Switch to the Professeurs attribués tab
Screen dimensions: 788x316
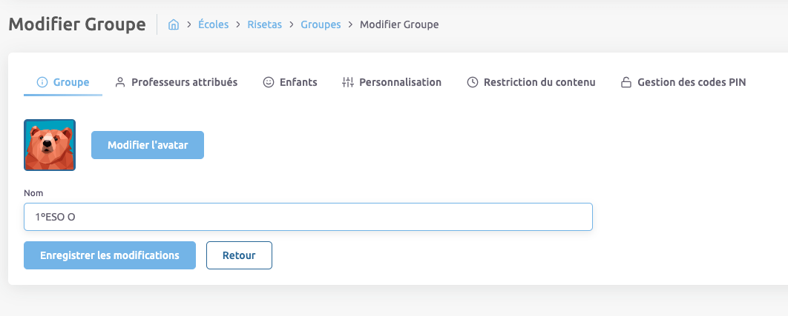pyautogui.click(x=184, y=82)
